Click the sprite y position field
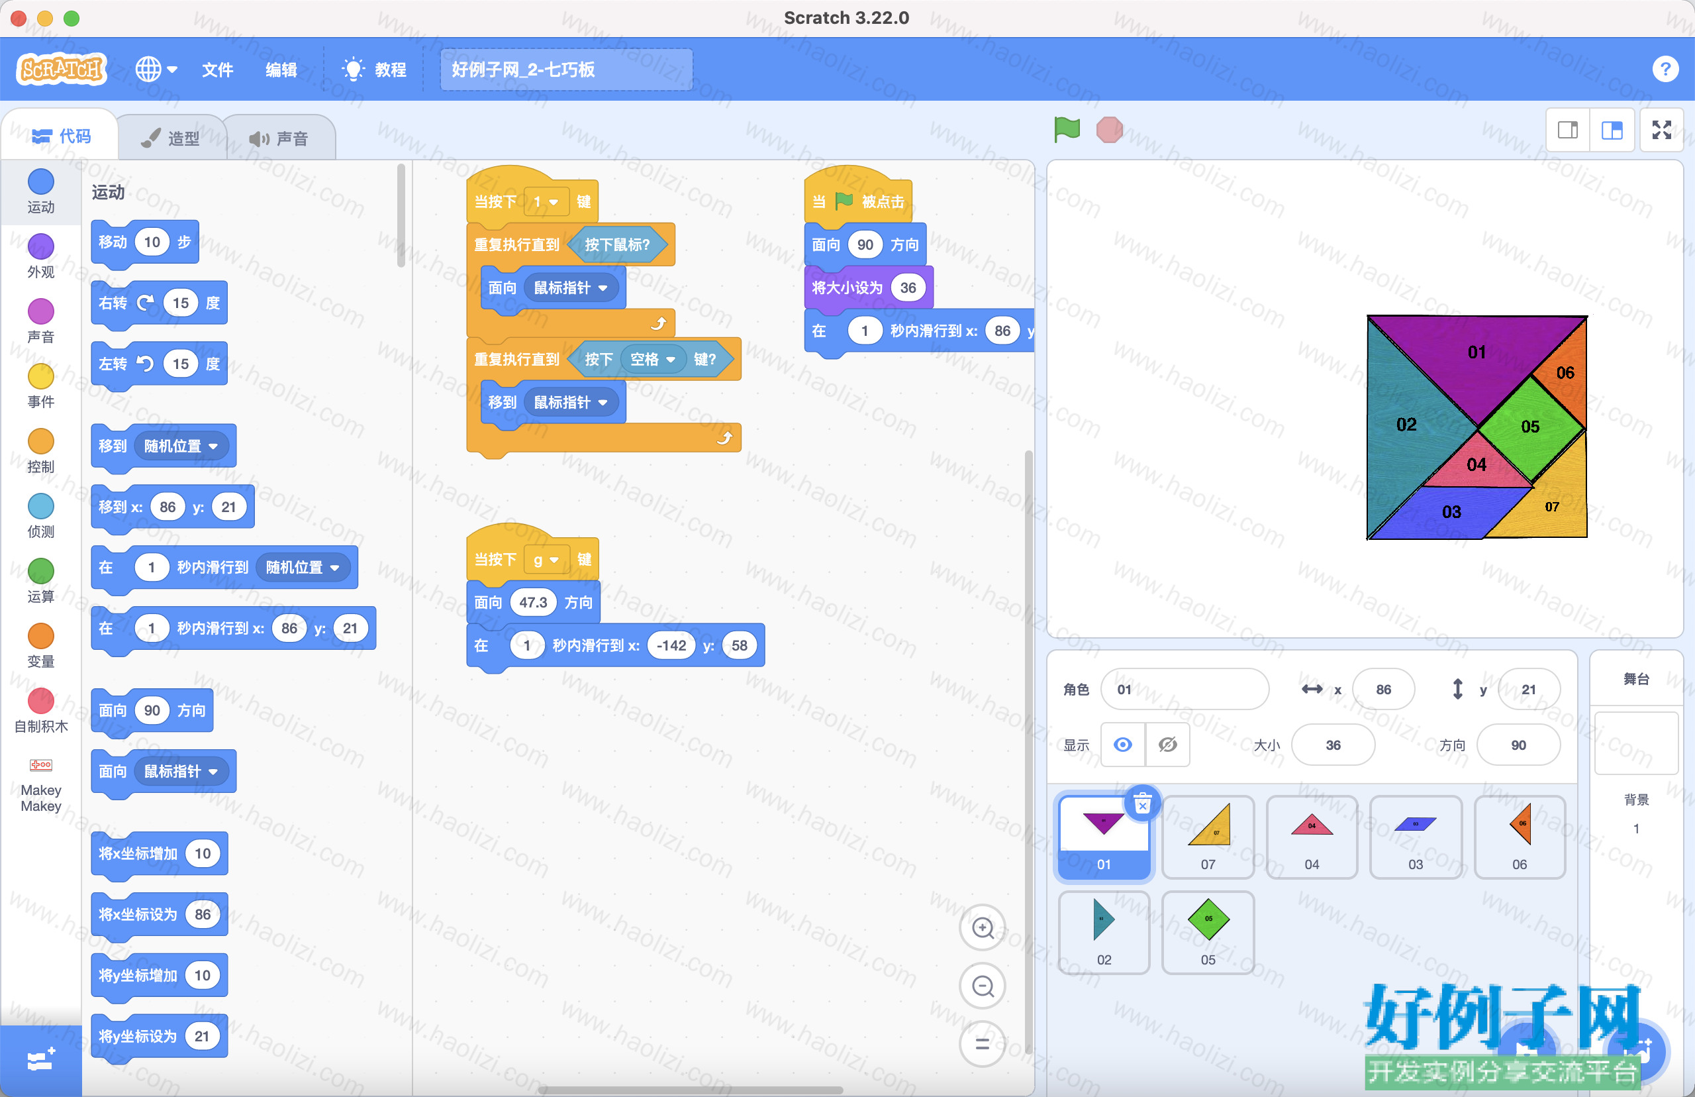Screen dimensions: 1695x1097 click(1529, 690)
